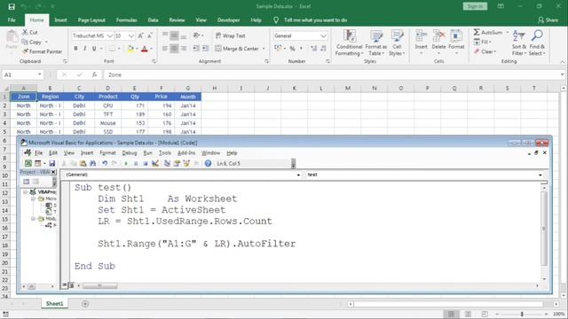Viewport: 568px width, 319px height.
Task: Run the macro with the green Run icon
Action: 126,163
